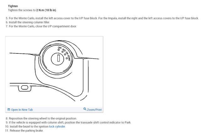Click the Zoom/Print magnifier icon
This screenshot has height=134, width=204.
coord(85,109)
